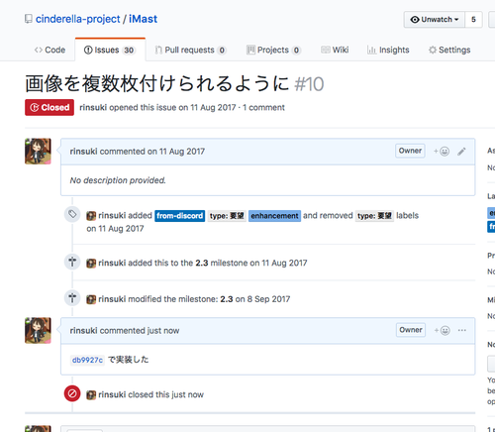Screen dimensions: 495x432
Task: Click the from-discord label in the timeline
Action: (x=180, y=216)
